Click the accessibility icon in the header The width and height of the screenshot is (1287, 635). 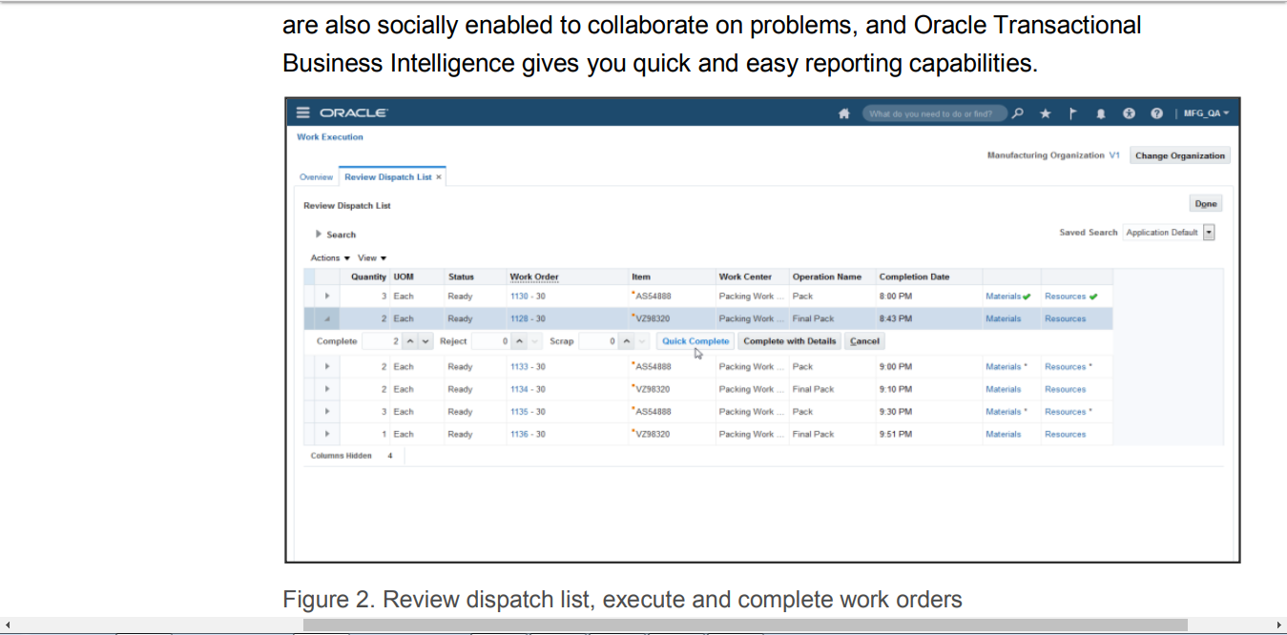point(1129,113)
